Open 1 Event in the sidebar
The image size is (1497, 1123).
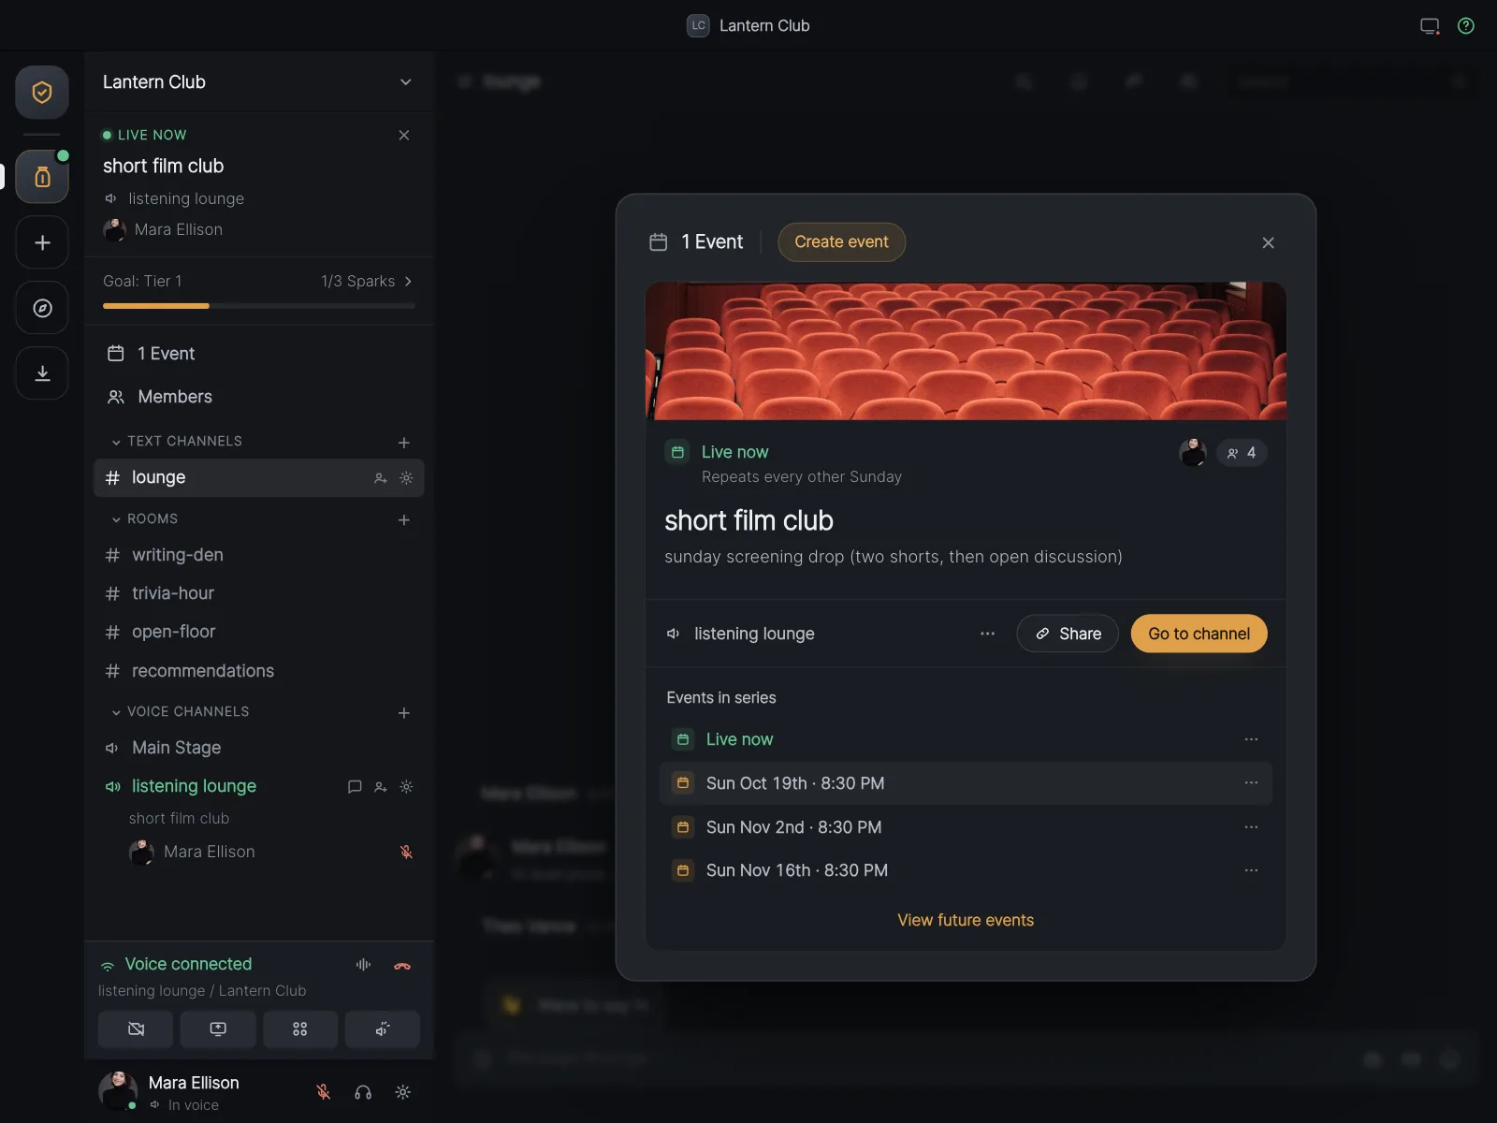point(258,354)
